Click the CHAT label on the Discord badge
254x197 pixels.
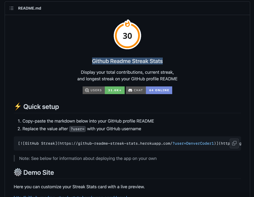click(138, 90)
